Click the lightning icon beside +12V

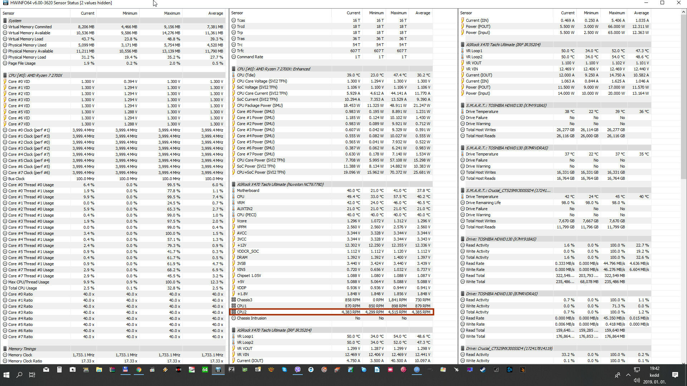click(x=234, y=245)
